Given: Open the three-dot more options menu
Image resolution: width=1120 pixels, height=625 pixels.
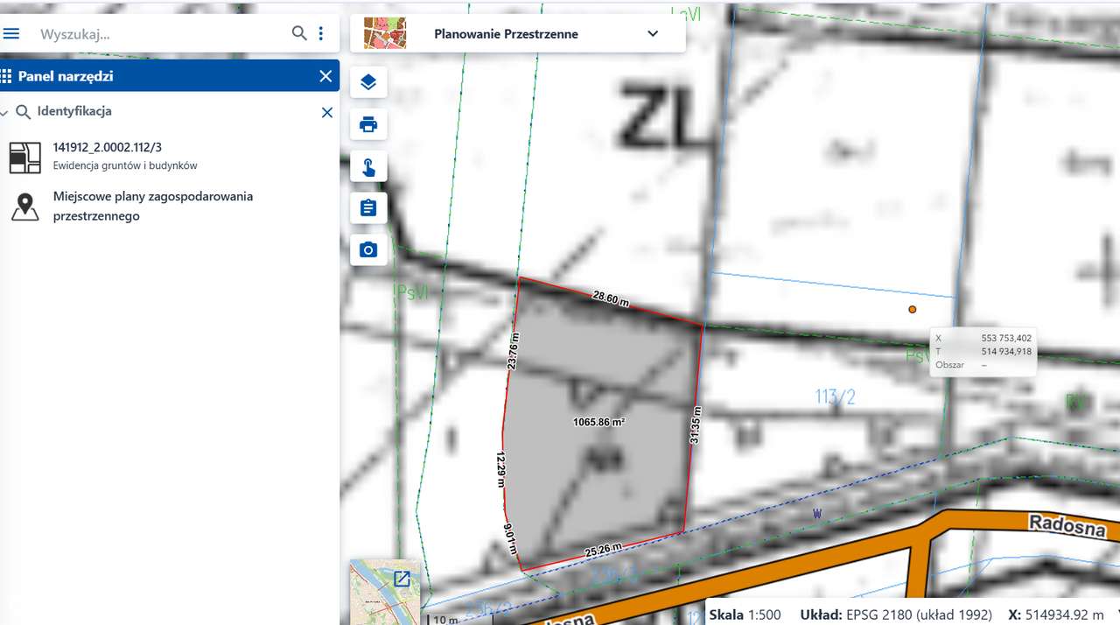Looking at the screenshot, I should click(321, 33).
